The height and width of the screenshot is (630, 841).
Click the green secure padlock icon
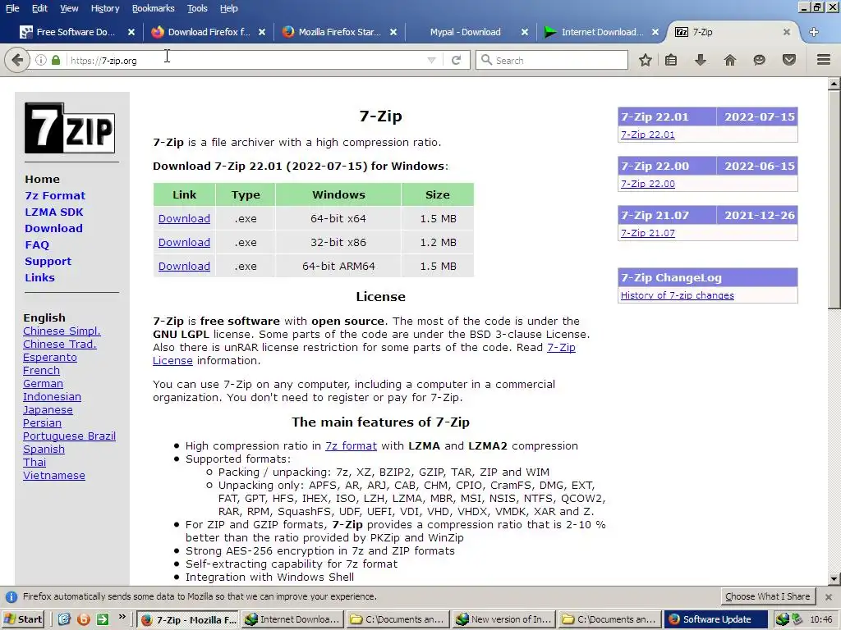(x=56, y=60)
